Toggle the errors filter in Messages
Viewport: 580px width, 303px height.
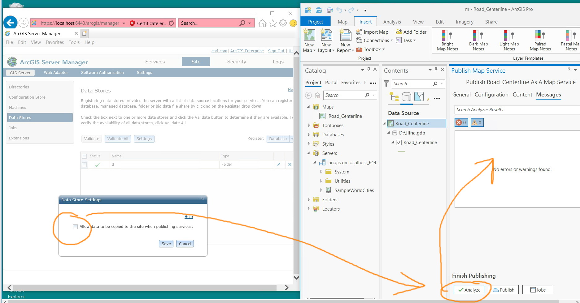pos(461,122)
